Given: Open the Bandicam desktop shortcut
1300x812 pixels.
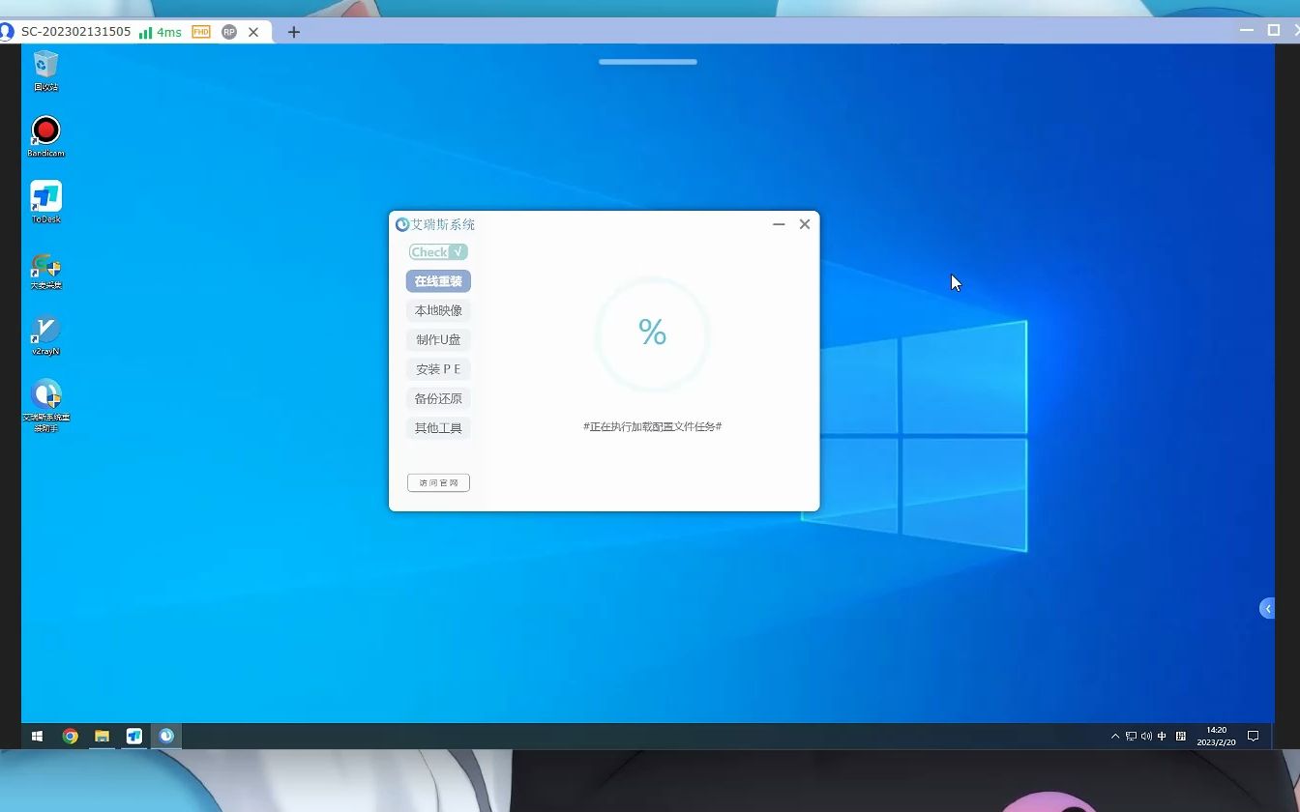Looking at the screenshot, I should [x=45, y=136].
